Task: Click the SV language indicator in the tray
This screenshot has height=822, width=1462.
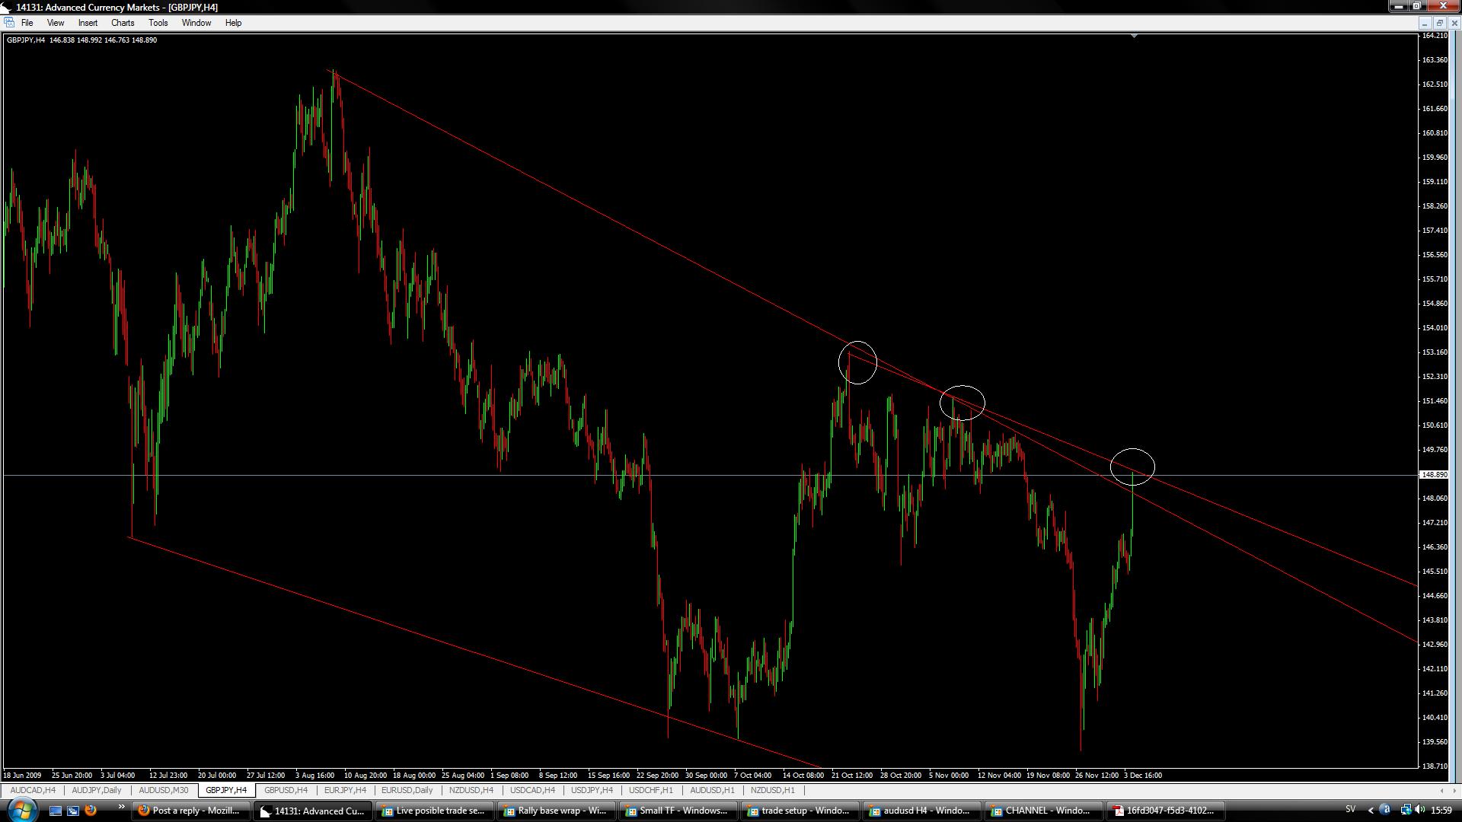Action: [1350, 810]
